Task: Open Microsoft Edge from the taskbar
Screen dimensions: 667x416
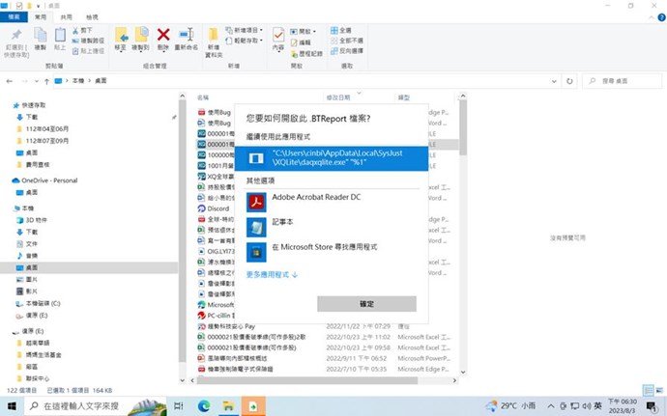Action: [x=204, y=405]
